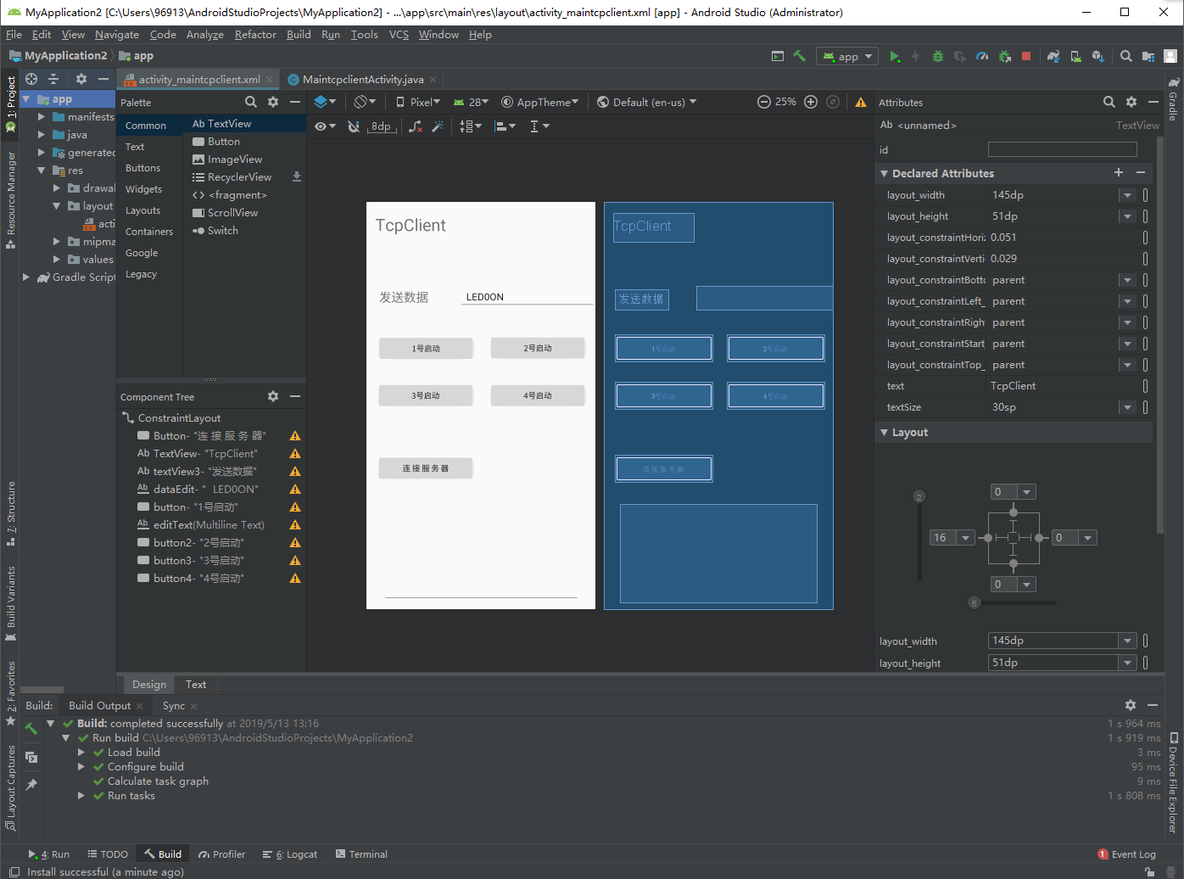1184x879 pixels.
Task: Open Attributes panel settings gear icon
Action: 1131,102
